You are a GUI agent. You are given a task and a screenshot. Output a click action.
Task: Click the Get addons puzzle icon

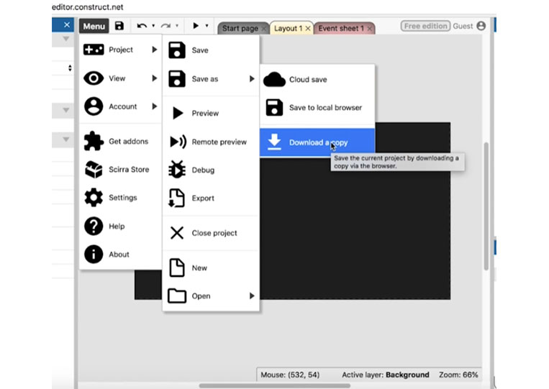coord(94,142)
